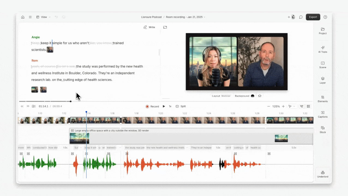The height and width of the screenshot is (196, 348).
Task: Click the Export button
Action: point(313,17)
